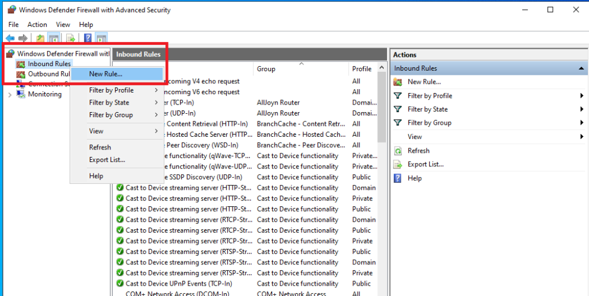This screenshot has height=296, width=589.
Task: Choose Help in the context menu
Action: pyautogui.click(x=116, y=176)
